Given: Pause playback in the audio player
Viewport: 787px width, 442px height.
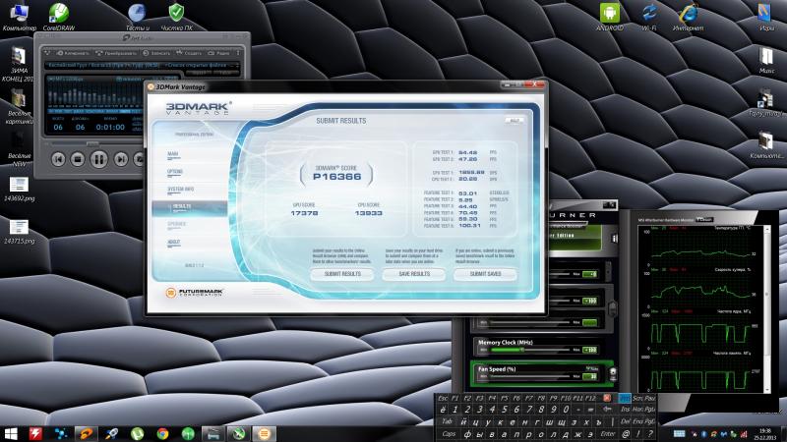Looking at the screenshot, I should (x=99, y=159).
